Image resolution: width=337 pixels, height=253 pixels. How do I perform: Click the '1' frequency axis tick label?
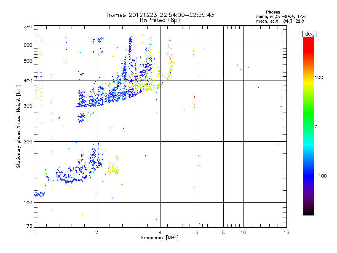[x=34, y=232]
